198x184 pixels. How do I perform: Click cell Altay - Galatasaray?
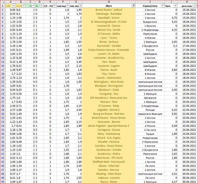(109, 134)
